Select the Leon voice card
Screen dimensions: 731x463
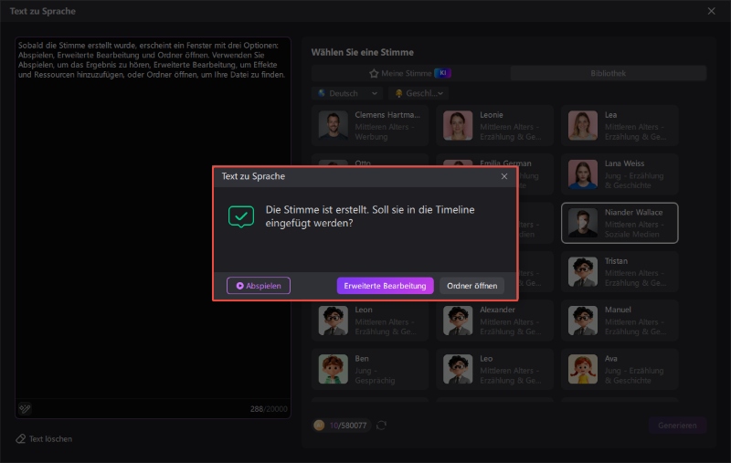(370, 321)
